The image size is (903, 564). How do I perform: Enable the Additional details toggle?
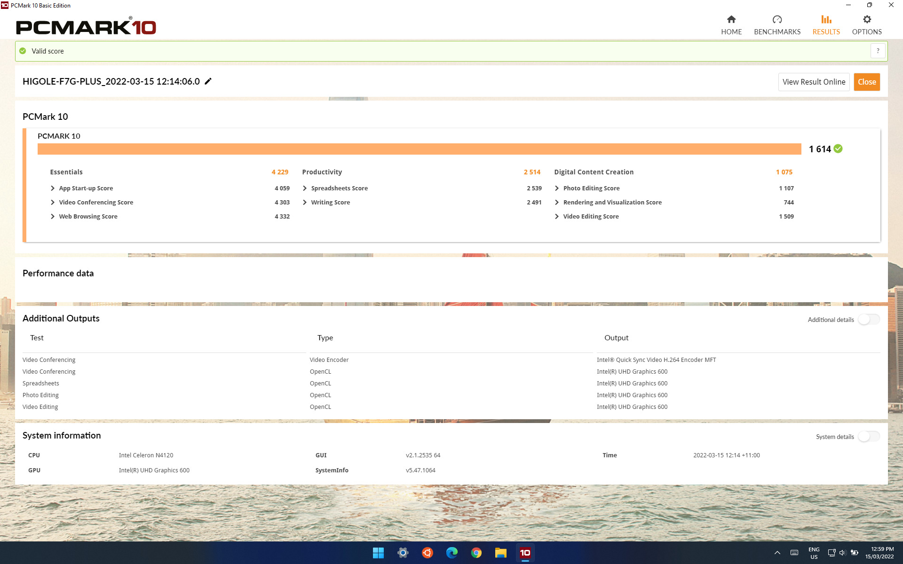tap(869, 320)
